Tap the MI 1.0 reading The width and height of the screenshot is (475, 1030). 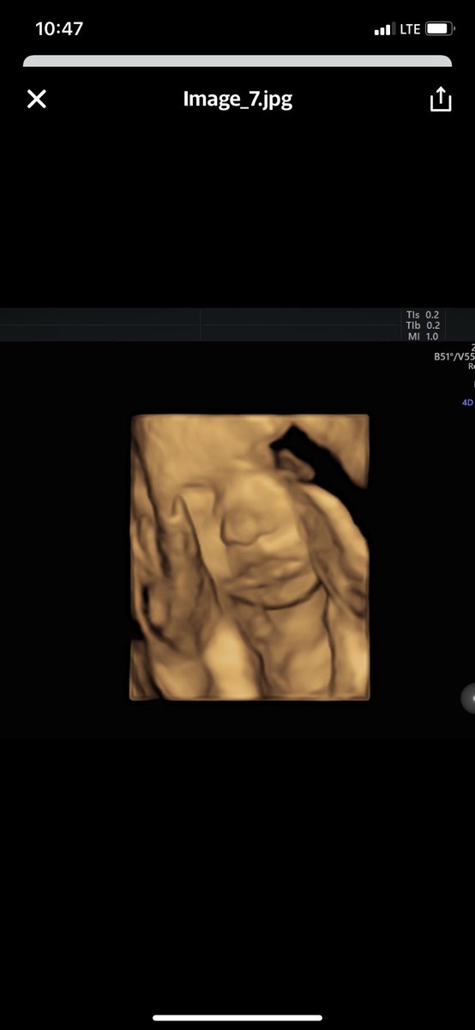[x=423, y=336]
